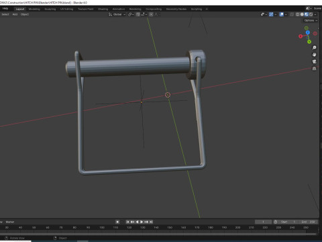
Task: Switch to the Scripting workspace tab
Action: coord(197,9)
